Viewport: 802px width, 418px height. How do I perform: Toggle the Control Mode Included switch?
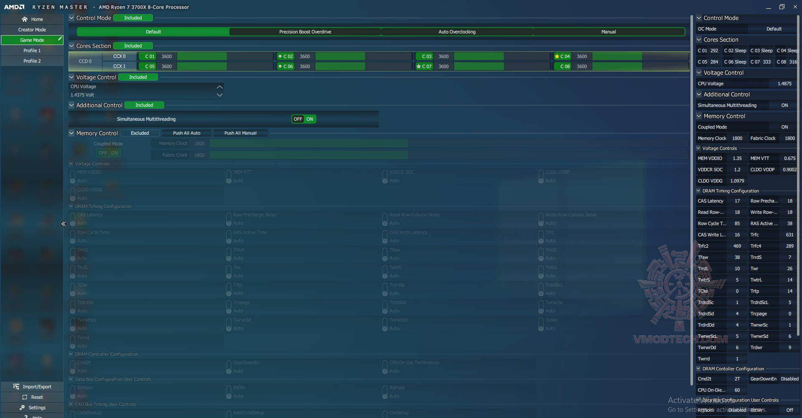point(133,18)
